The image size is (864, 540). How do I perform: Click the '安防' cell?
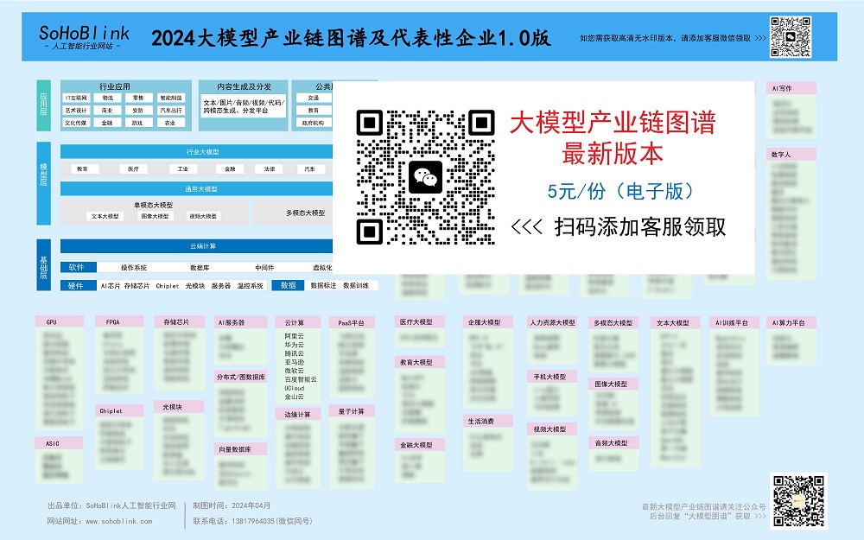pos(138,111)
